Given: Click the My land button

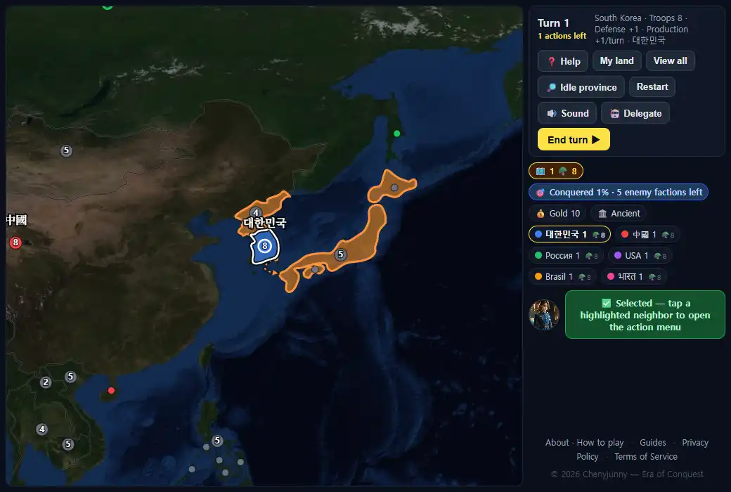Looking at the screenshot, I should [x=617, y=60].
